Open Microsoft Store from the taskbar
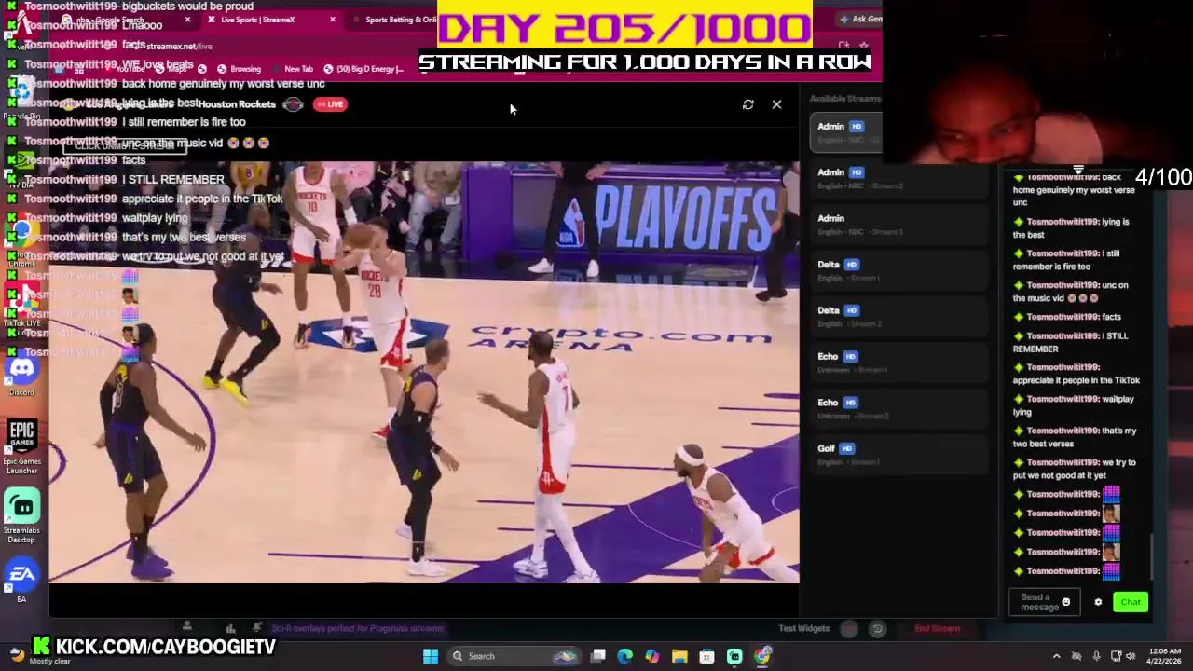1193x671 pixels. coord(707,656)
